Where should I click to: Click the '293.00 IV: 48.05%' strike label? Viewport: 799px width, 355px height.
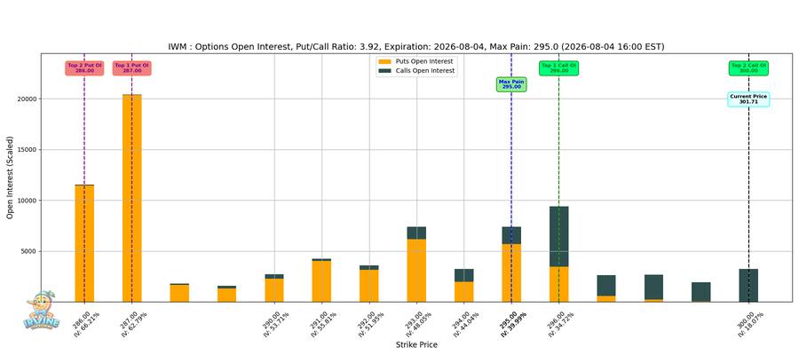[x=418, y=324]
